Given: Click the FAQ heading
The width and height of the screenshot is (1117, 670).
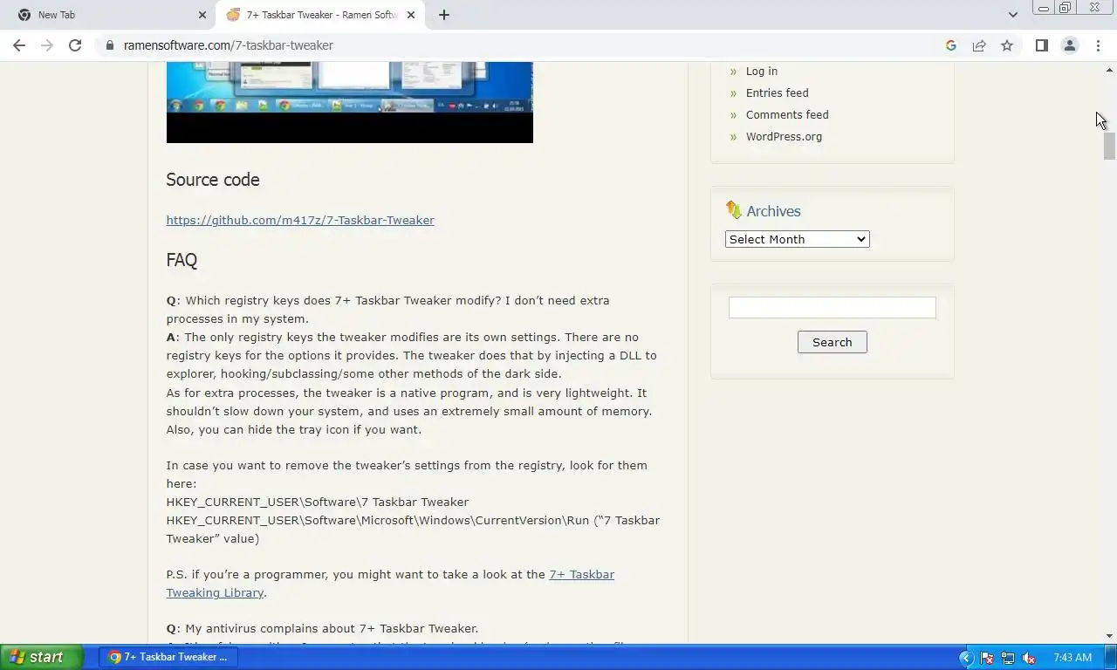Looking at the screenshot, I should [x=182, y=260].
